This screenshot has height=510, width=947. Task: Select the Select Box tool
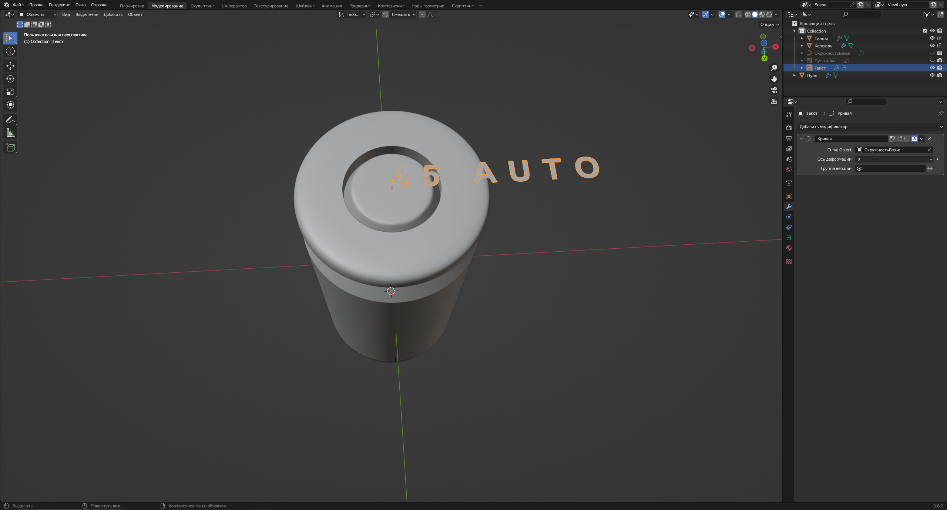tap(10, 38)
